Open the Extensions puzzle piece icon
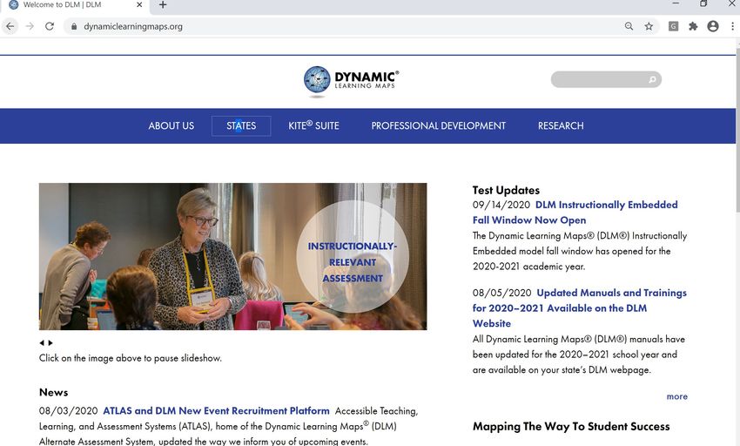The image size is (740, 446). click(x=693, y=26)
